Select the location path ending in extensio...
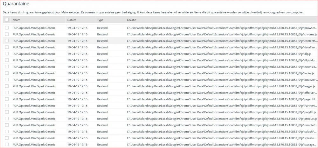The image size is (318, 148). click(x=222, y=67)
